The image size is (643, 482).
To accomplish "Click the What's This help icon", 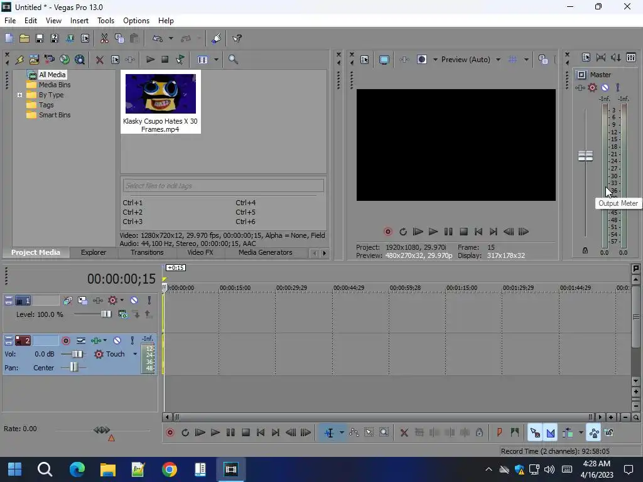I will 237,38.
